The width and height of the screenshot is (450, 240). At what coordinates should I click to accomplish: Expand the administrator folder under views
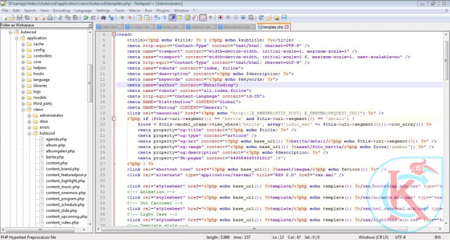(x=30, y=116)
